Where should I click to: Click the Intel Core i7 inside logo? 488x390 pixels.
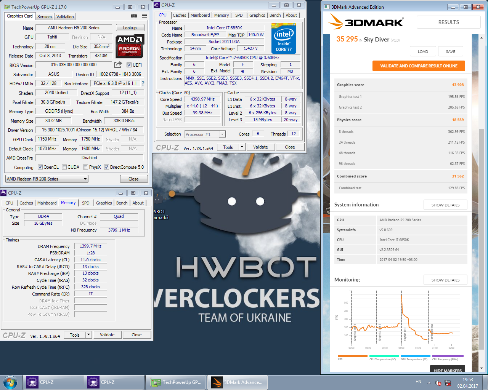click(284, 38)
